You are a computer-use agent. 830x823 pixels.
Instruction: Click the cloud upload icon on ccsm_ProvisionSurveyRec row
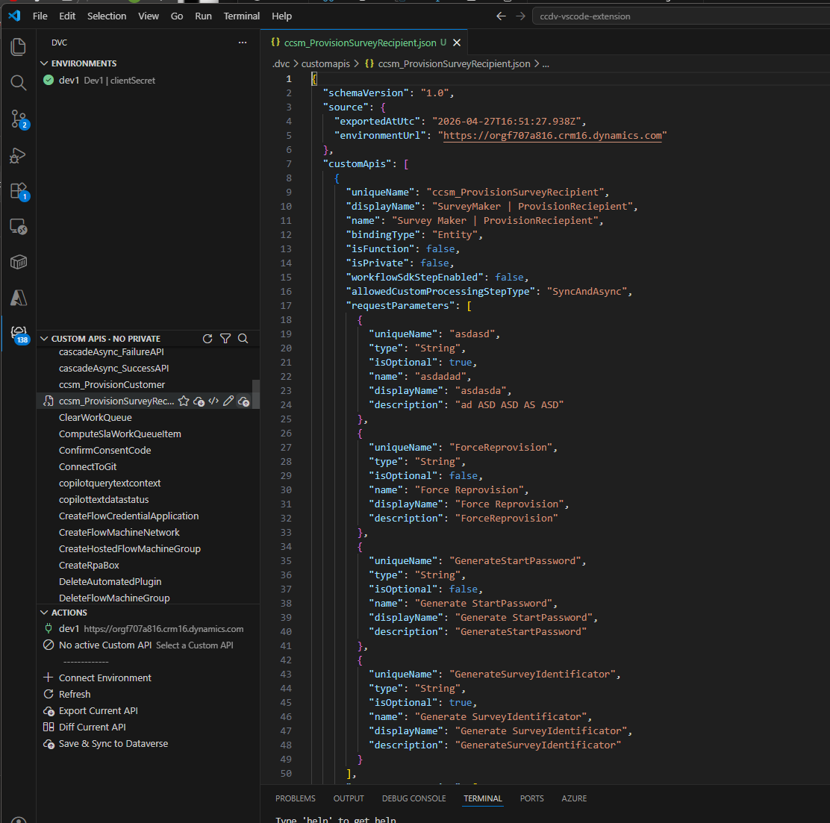(x=243, y=401)
